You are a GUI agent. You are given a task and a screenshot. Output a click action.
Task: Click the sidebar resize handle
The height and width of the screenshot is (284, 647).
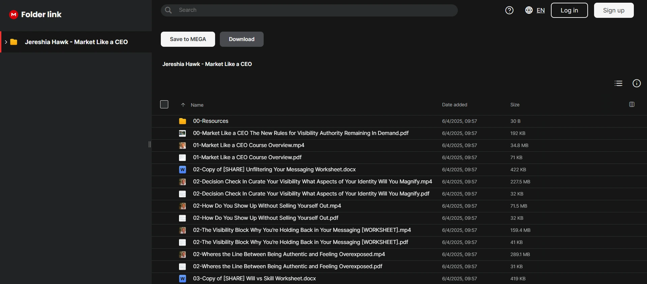click(x=150, y=144)
